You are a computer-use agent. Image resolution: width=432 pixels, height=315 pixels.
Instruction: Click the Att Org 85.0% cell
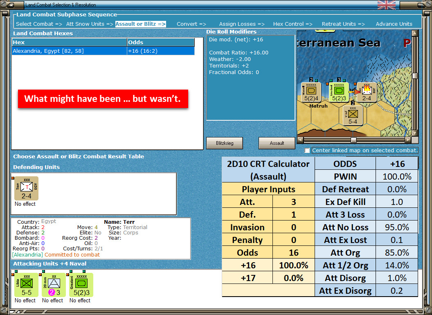pyautogui.click(x=397, y=253)
